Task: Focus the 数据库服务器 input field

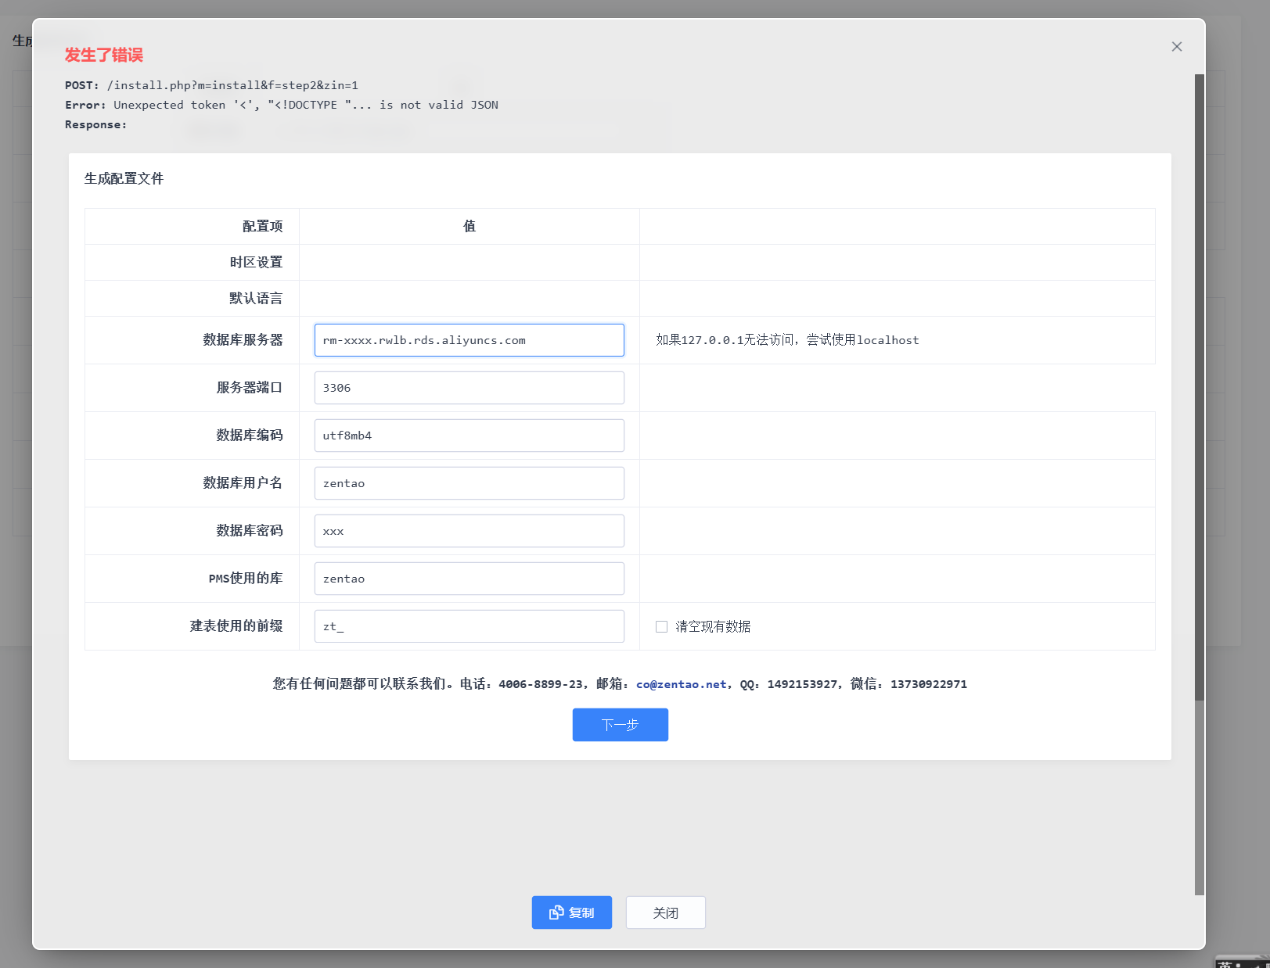Action: point(470,340)
